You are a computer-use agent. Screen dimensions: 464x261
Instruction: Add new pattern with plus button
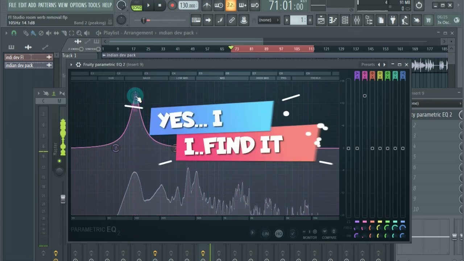point(310,20)
